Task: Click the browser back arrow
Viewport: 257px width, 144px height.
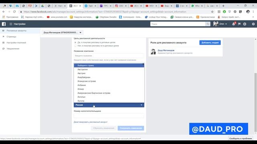Action: [x=4, y=12]
